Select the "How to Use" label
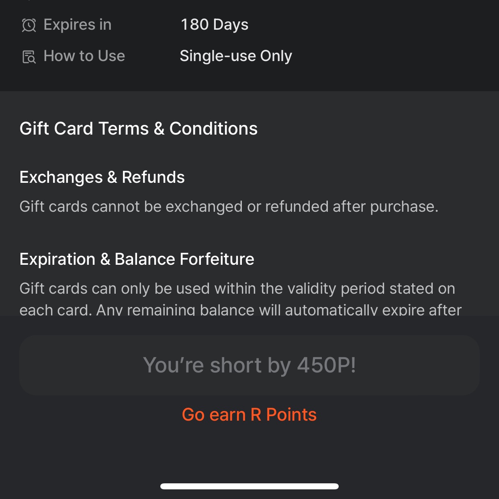499x499 pixels. (84, 56)
